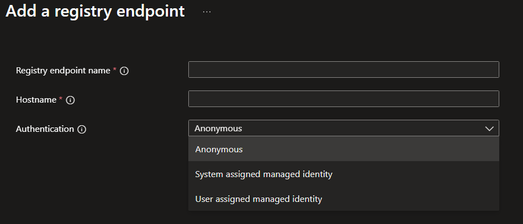Click into the Hostname input field
This screenshot has width=523, height=224.
coord(344,99)
